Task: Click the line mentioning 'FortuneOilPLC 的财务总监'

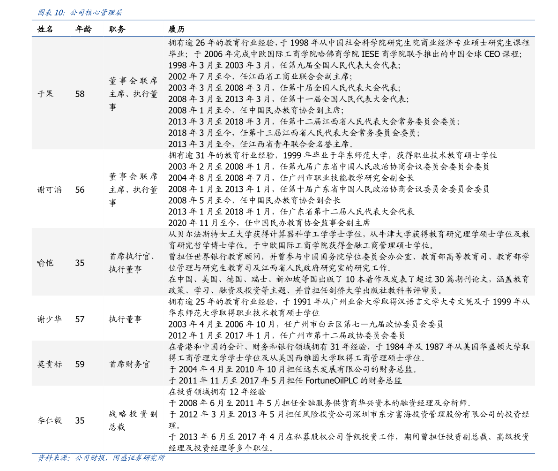Action: [x=285, y=380]
